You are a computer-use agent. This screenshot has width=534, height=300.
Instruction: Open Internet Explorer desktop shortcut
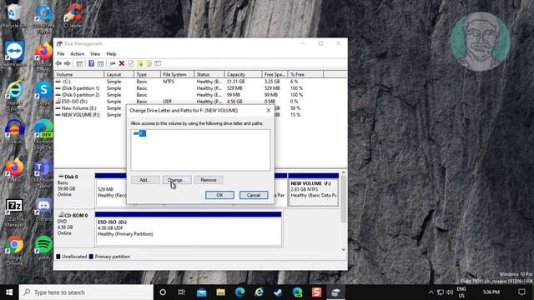point(14,95)
